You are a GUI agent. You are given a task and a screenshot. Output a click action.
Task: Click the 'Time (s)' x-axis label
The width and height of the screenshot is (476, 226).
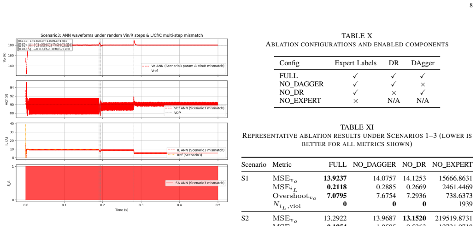(122, 209)
